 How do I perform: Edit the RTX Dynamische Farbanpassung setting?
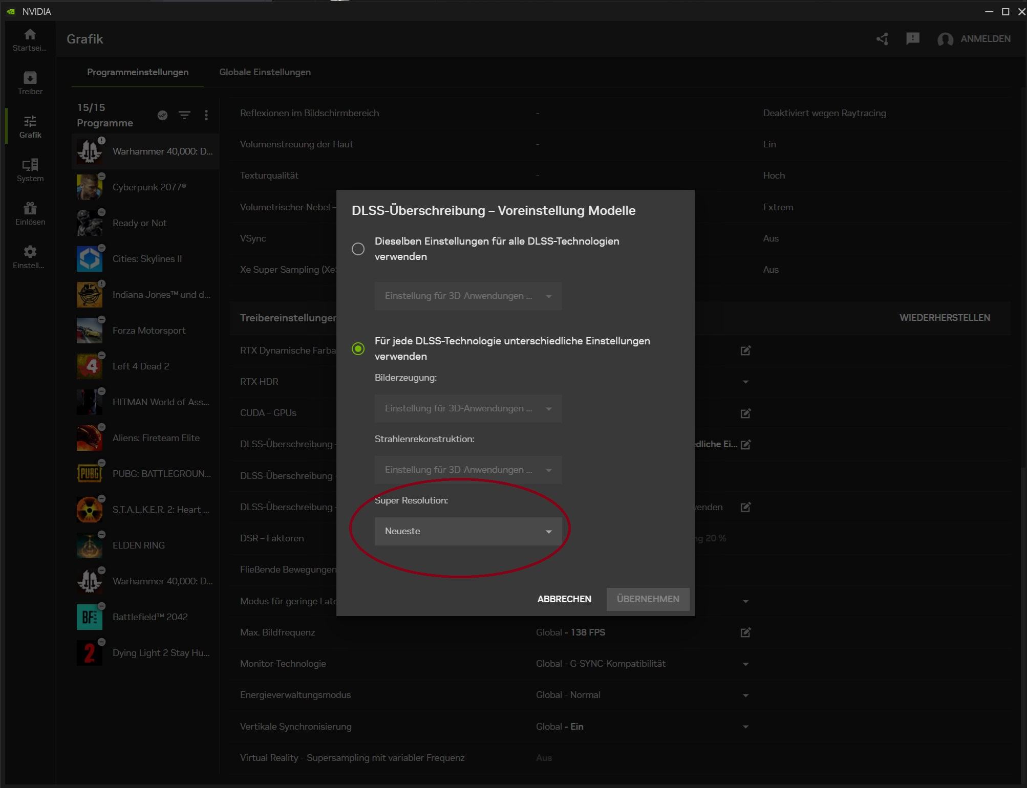point(745,351)
